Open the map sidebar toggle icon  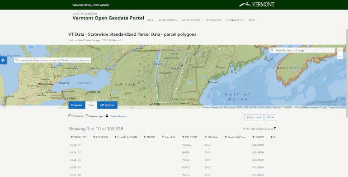3,60
